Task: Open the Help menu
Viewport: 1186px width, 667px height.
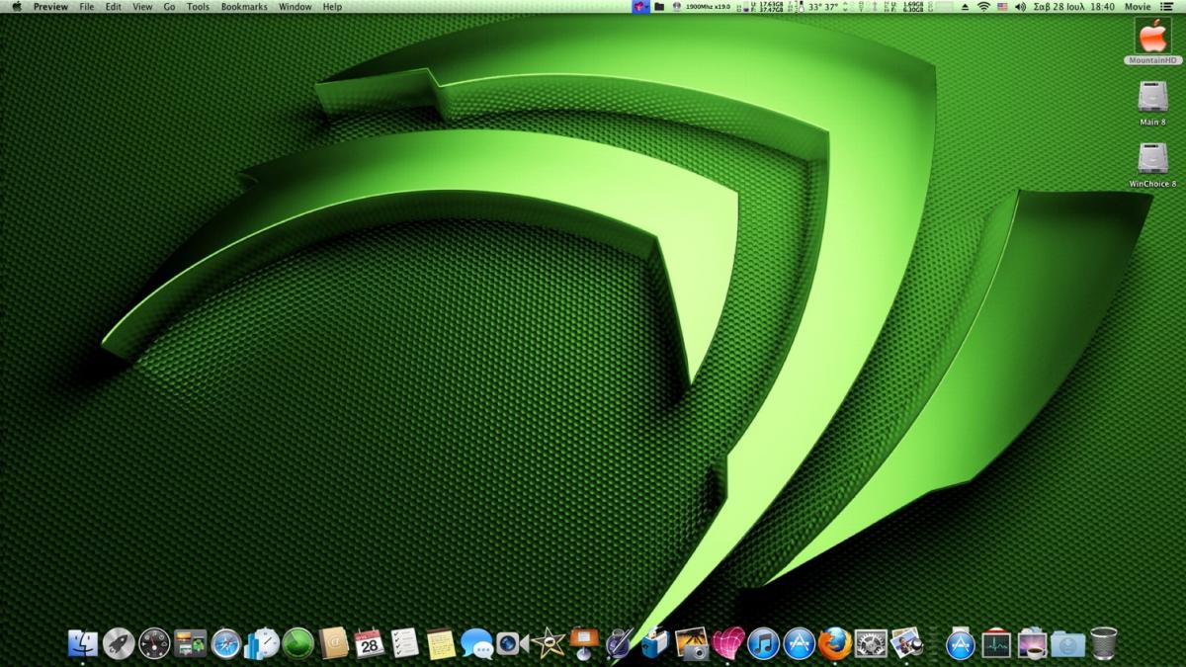Action: [332, 7]
